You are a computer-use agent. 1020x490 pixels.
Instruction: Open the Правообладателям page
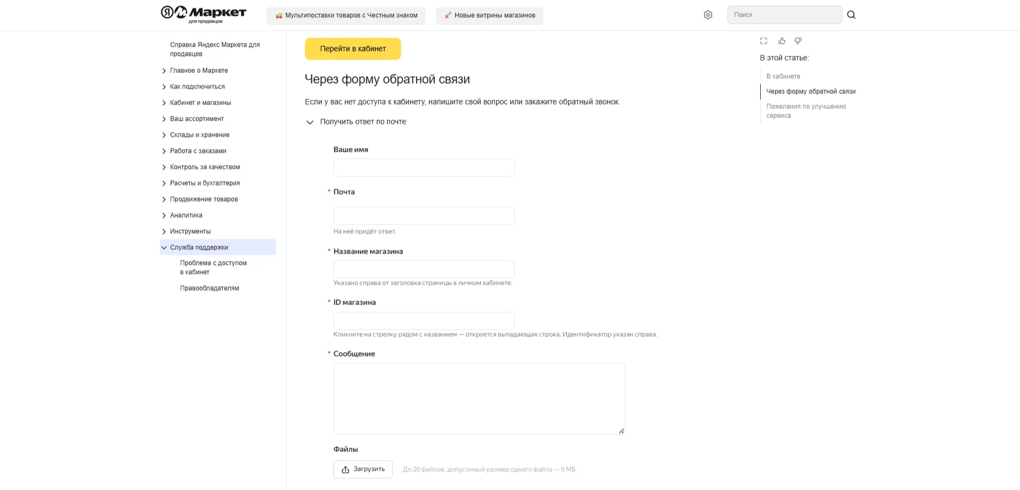click(209, 288)
